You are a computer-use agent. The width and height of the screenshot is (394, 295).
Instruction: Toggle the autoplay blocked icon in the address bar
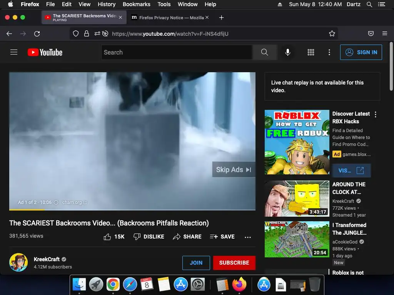tap(105, 34)
